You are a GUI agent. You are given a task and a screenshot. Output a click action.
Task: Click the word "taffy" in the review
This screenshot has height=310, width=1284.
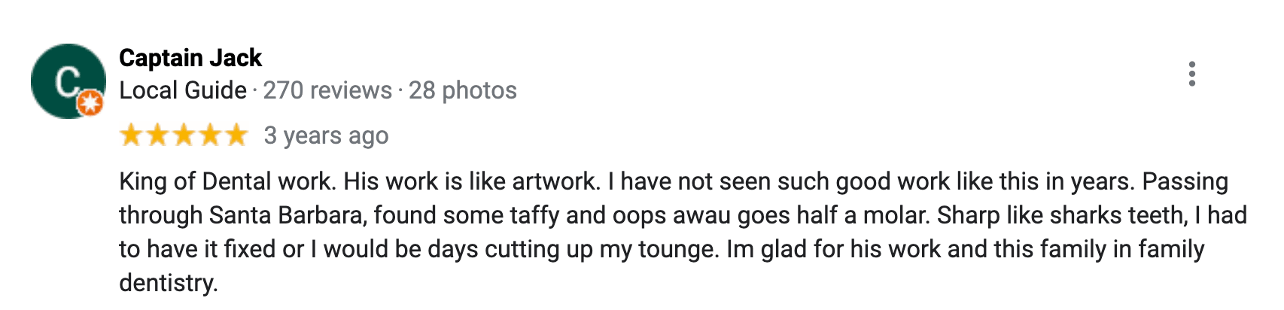tap(534, 216)
